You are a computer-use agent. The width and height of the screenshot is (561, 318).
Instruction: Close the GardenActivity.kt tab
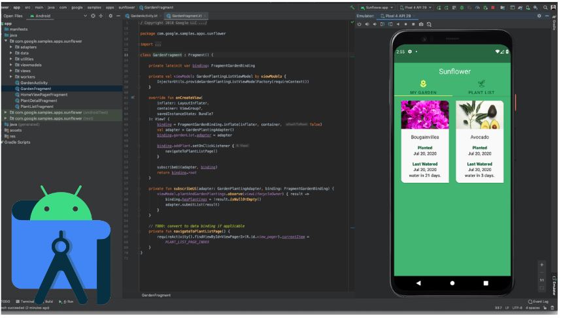coord(161,16)
